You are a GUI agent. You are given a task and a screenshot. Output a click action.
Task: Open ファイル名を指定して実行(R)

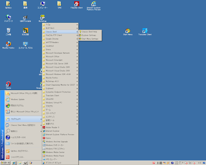click(23, 144)
